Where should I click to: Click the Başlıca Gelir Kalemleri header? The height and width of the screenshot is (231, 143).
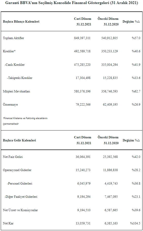tap(19, 140)
